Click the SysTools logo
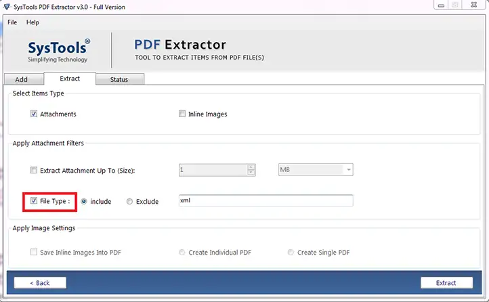Viewport: 489px width, 302px height. 59,51
